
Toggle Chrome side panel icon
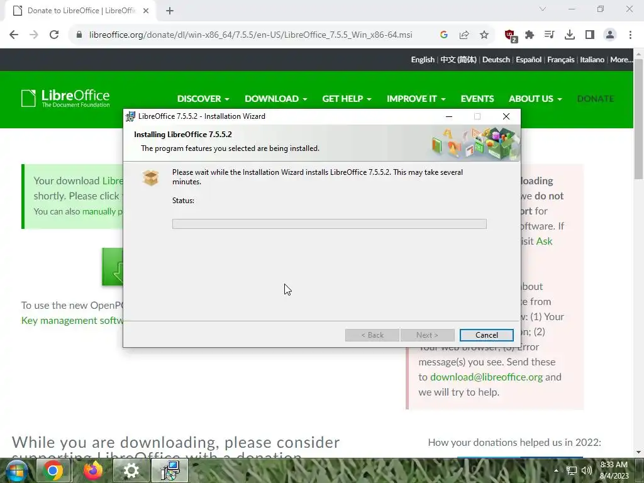click(590, 35)
